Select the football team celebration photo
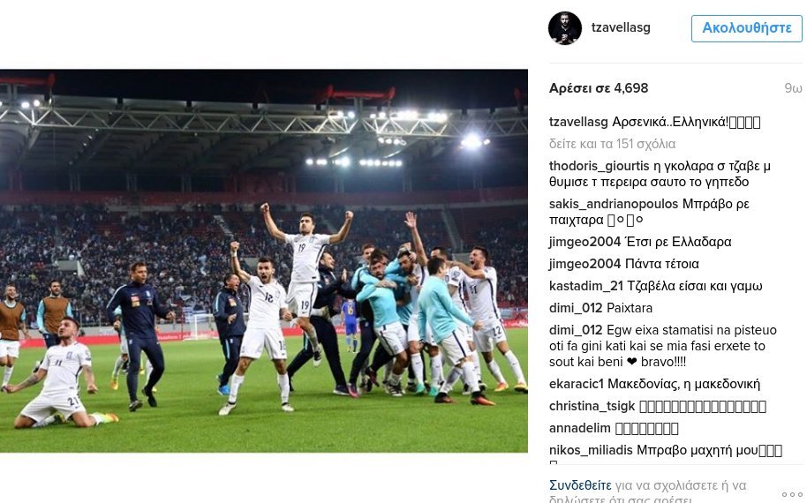The height and width of the screenshot is (503, 807). 263,260
